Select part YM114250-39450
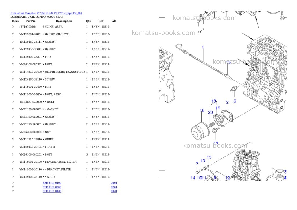Screen dimensions: 297x210 tap(30, 72)
